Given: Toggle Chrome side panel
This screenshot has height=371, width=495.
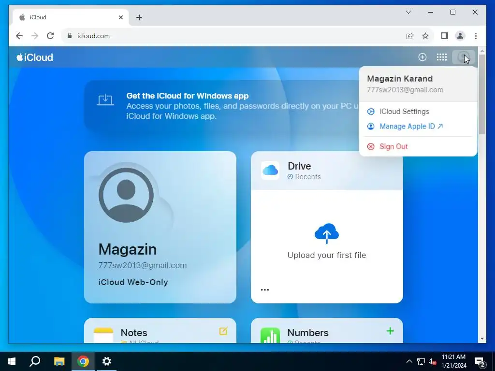Looking at the screenshot, I should pos(445,36).
